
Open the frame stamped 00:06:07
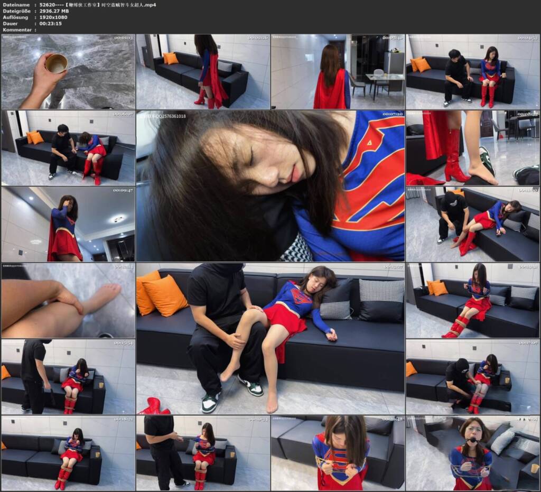pyautogui.click(x=68, y=148)
